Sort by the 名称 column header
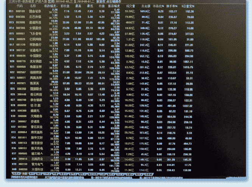This screenshot has width=252, height=187. (33, 6)
